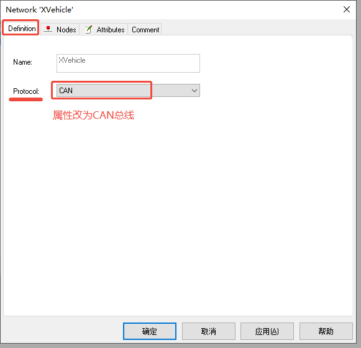Open the Attributes tab
The image size is (361, 348).
pos(104,29)
